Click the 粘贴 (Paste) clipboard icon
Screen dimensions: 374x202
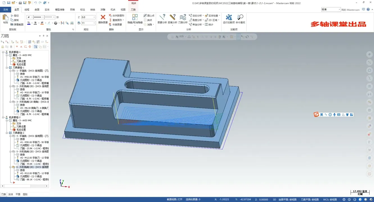coord(5,18)
